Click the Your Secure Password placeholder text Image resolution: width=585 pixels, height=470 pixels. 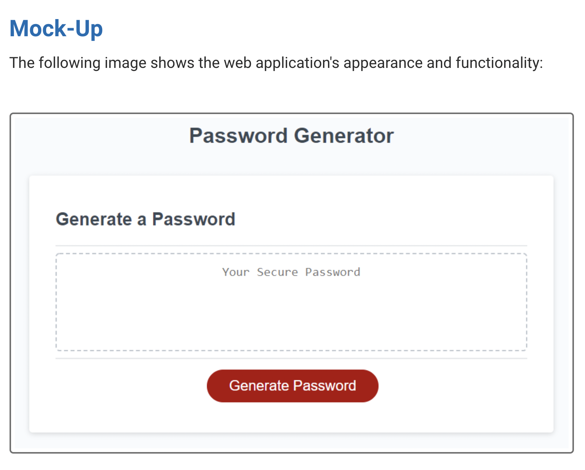(291, 272)
